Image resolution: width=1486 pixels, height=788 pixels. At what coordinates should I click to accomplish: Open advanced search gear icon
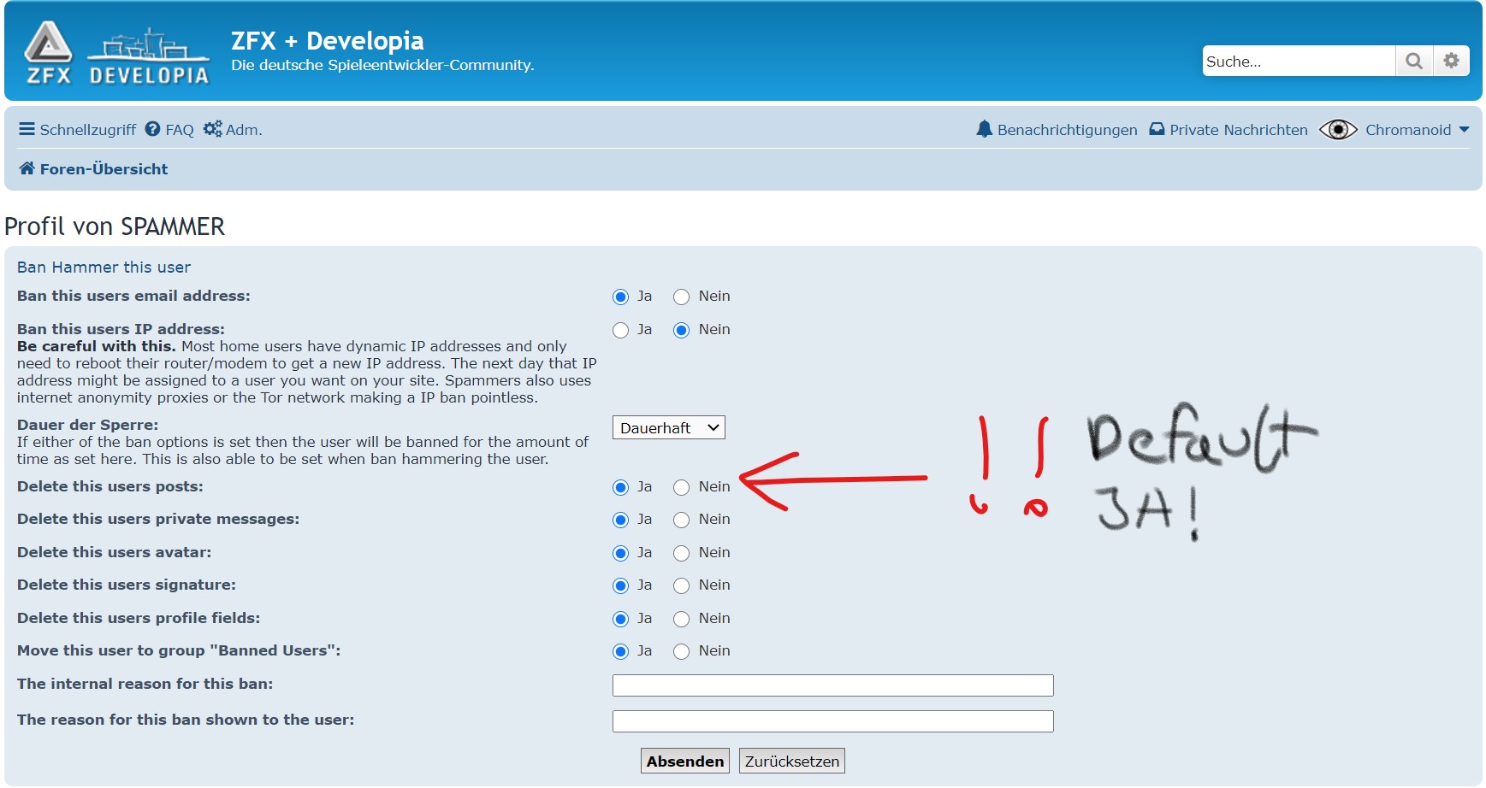(x=1451, y=62)
